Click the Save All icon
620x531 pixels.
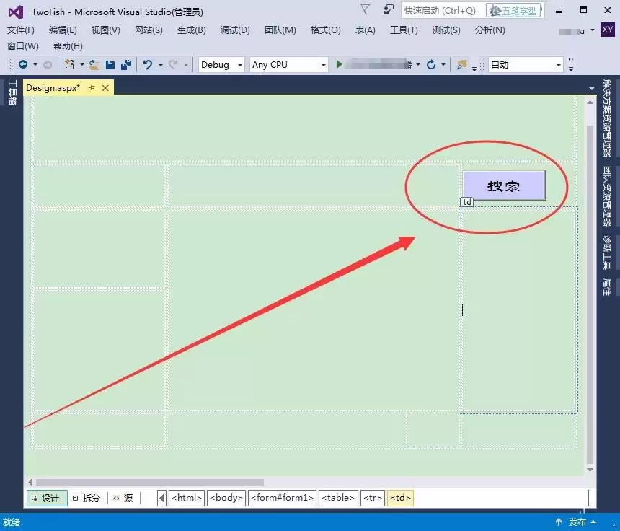coord(125,64)
